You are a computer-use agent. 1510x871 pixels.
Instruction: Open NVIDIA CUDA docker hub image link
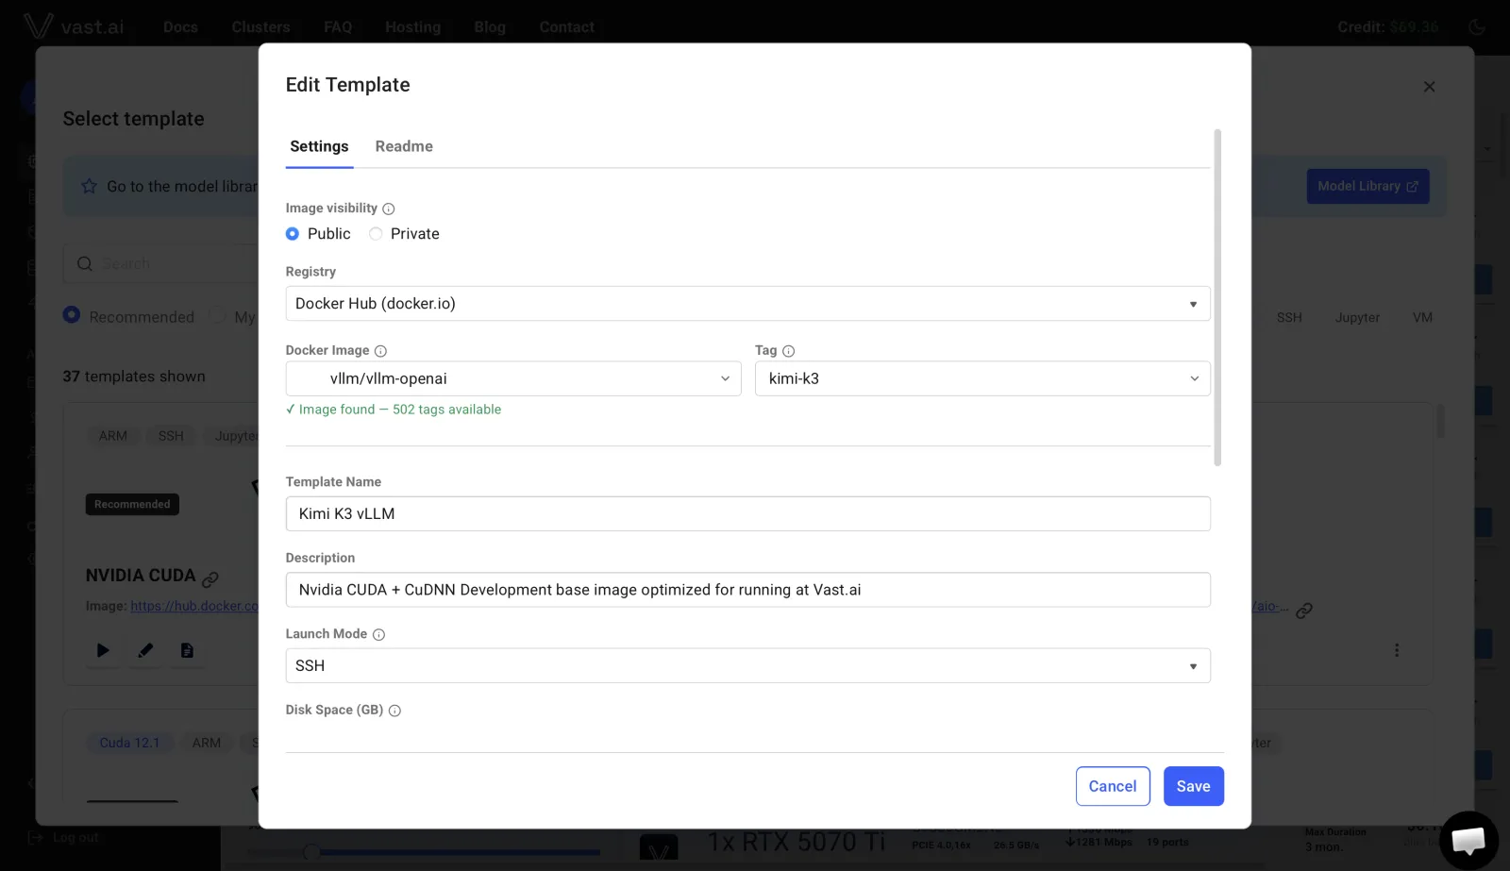point(194,606)
